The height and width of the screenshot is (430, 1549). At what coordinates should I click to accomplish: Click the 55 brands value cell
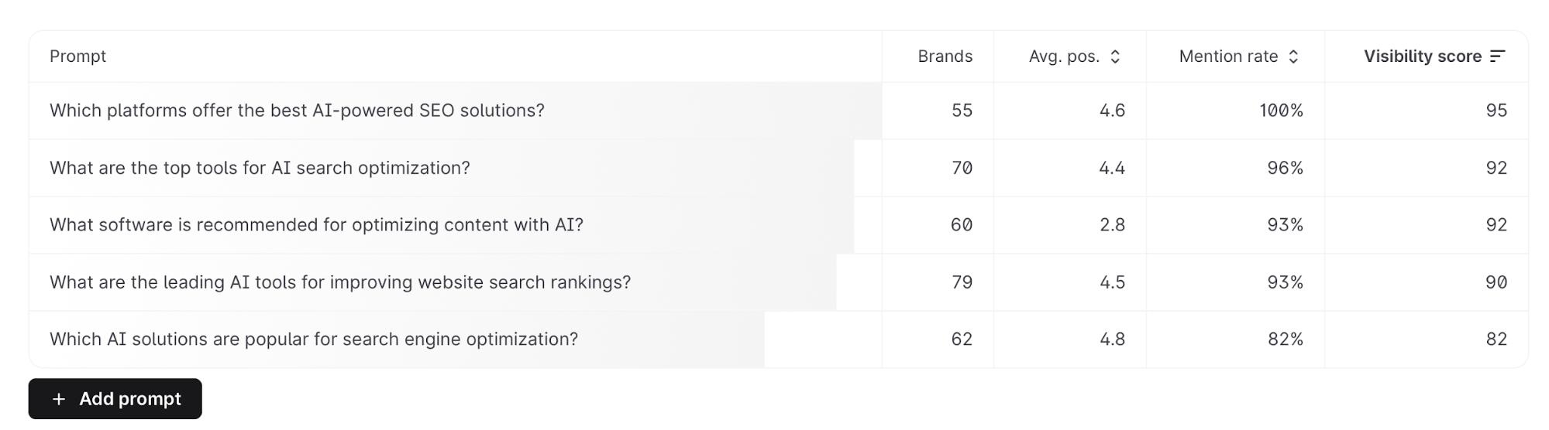tap(962, 111)
